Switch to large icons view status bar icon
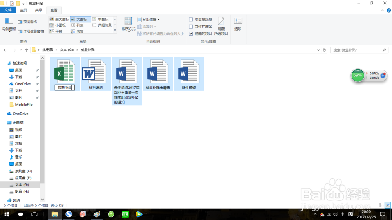The image size is (392, 220). (388, 205)
